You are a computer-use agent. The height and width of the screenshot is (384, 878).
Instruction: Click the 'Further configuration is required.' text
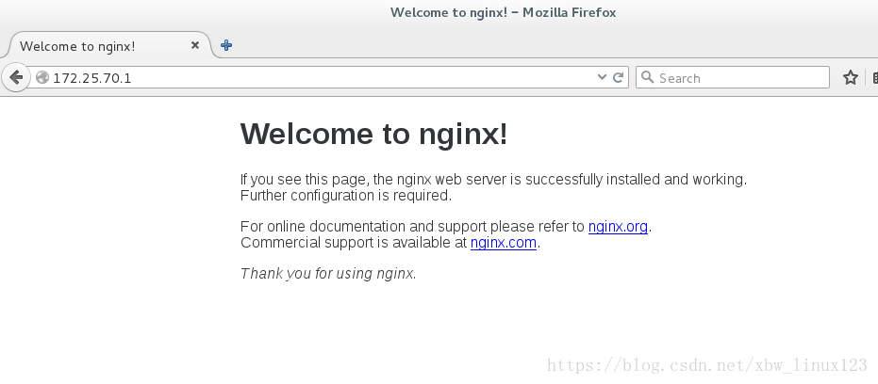(x=346, y=196)
